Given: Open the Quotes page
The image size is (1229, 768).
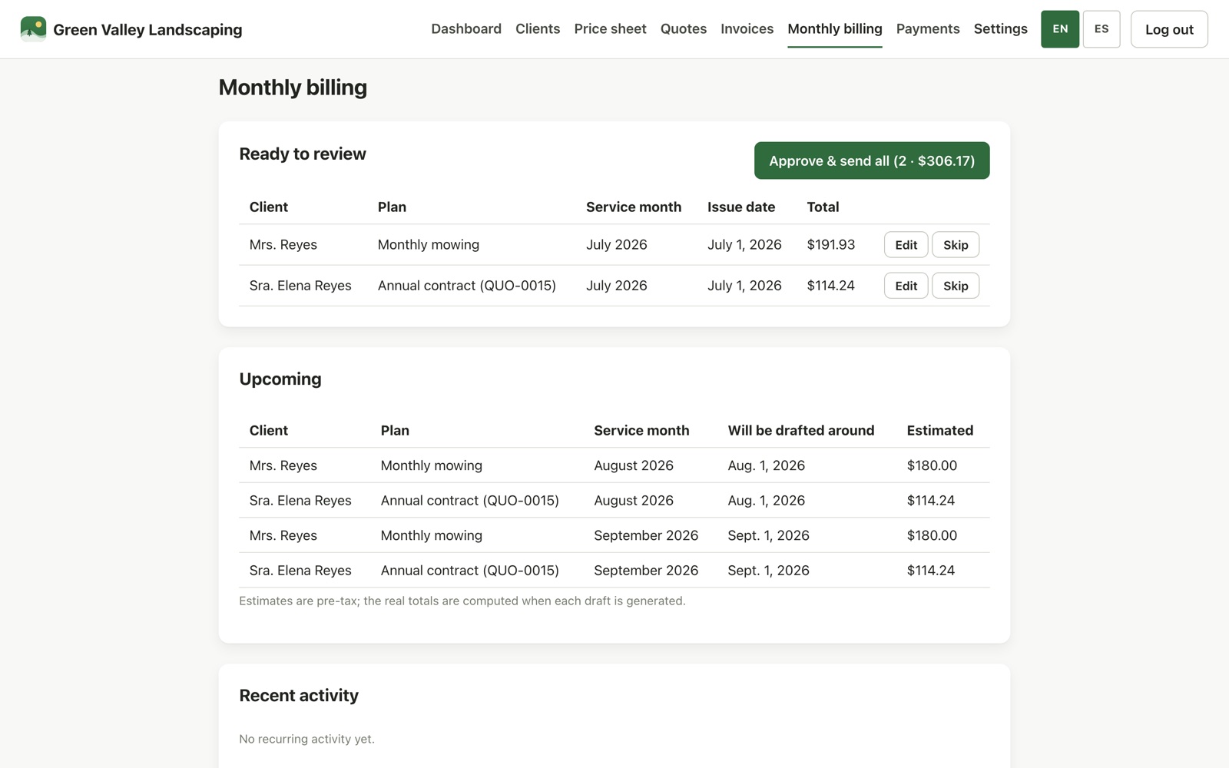Looking at the screenshot, I should [684, 28].
